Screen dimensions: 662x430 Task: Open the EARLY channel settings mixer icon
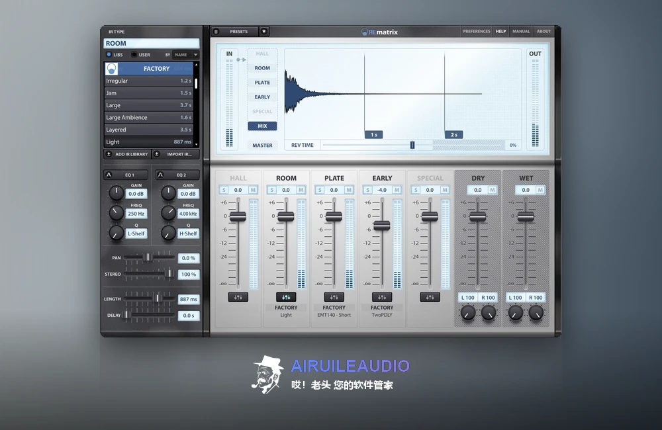tap(382, 297)
